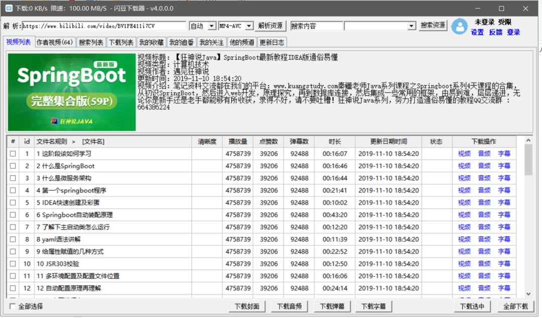542x318 pixels.
Task: Click 视频 link for row 1
Action: point(464,154)
